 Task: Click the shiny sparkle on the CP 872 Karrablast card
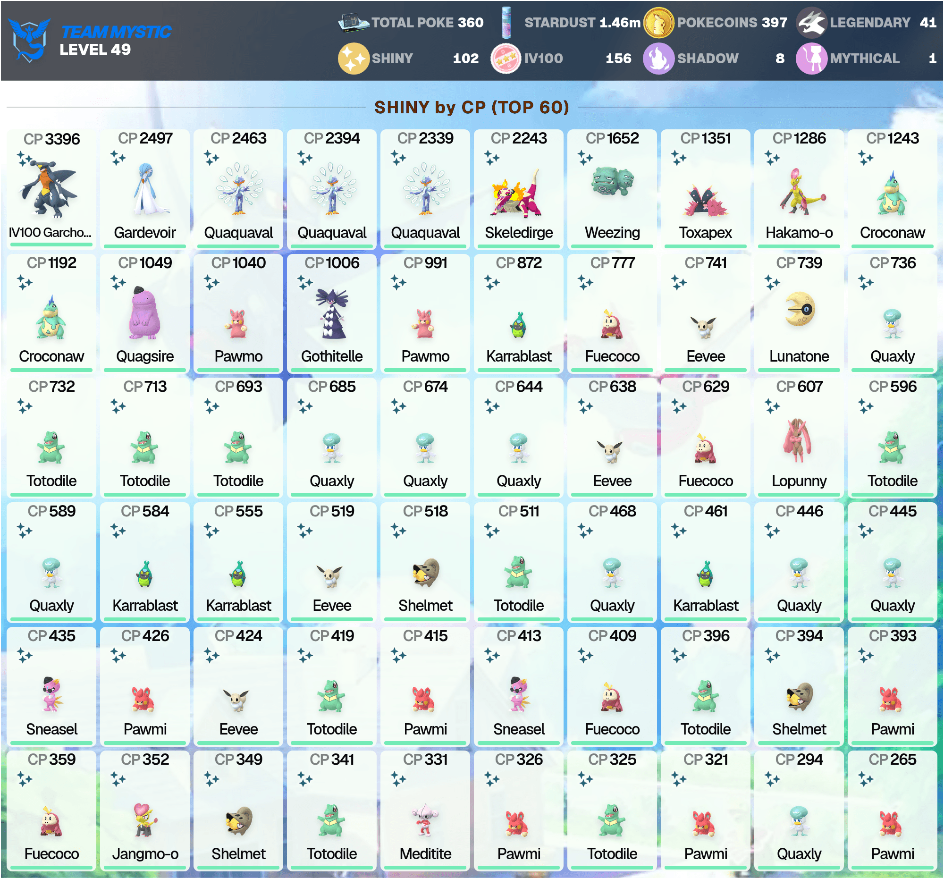pos(492,282)
